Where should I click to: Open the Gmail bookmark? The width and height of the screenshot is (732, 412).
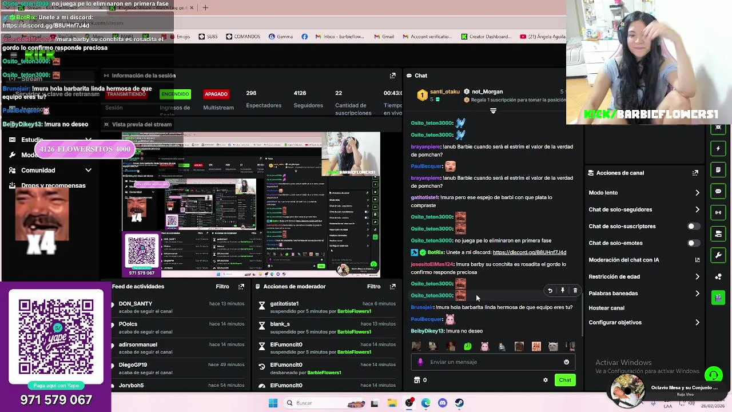[x=384, y=37]
